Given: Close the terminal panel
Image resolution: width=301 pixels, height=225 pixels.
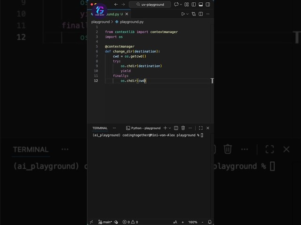Looking at the screenshot, I should tap(208, 128).
